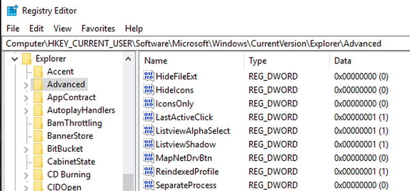The width and height of the screenshot is (410, 191).
Task: Select the CD Burning key label
Action: pos(69,175)
